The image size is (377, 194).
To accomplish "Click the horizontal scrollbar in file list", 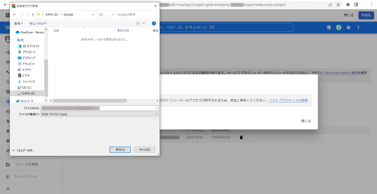I will pyautogui.click(x=90, y=101).
